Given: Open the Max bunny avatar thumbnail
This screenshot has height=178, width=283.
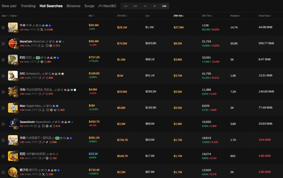Looking at the screenshot, I should click(13, 107).
